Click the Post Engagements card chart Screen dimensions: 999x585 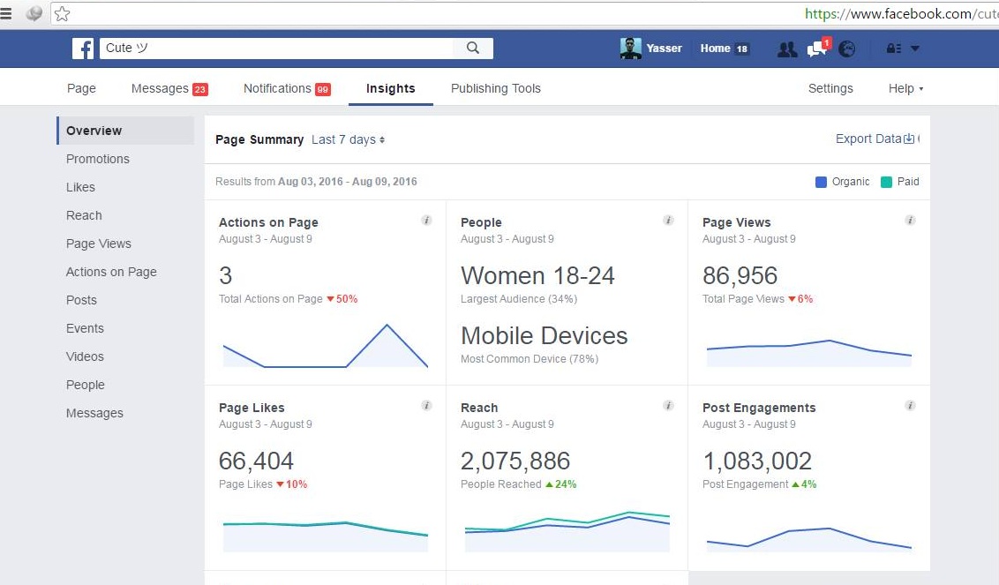(809, 539)
